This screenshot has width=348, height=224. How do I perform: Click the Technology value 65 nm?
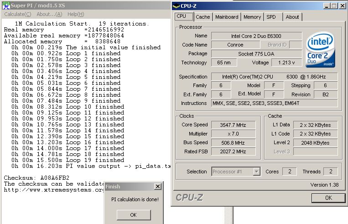223,63
